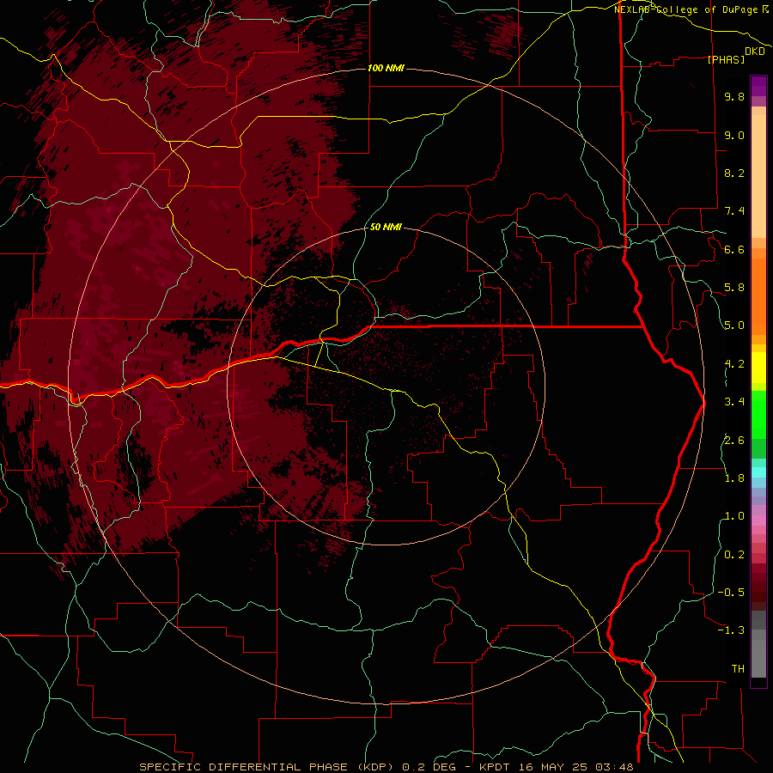The height and width of the screenshot is (773, 773).
Task: Select the 3.4 scale label
Action: (x=734, y=402)
